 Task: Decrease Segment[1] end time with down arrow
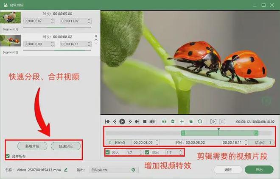[89, 22]
